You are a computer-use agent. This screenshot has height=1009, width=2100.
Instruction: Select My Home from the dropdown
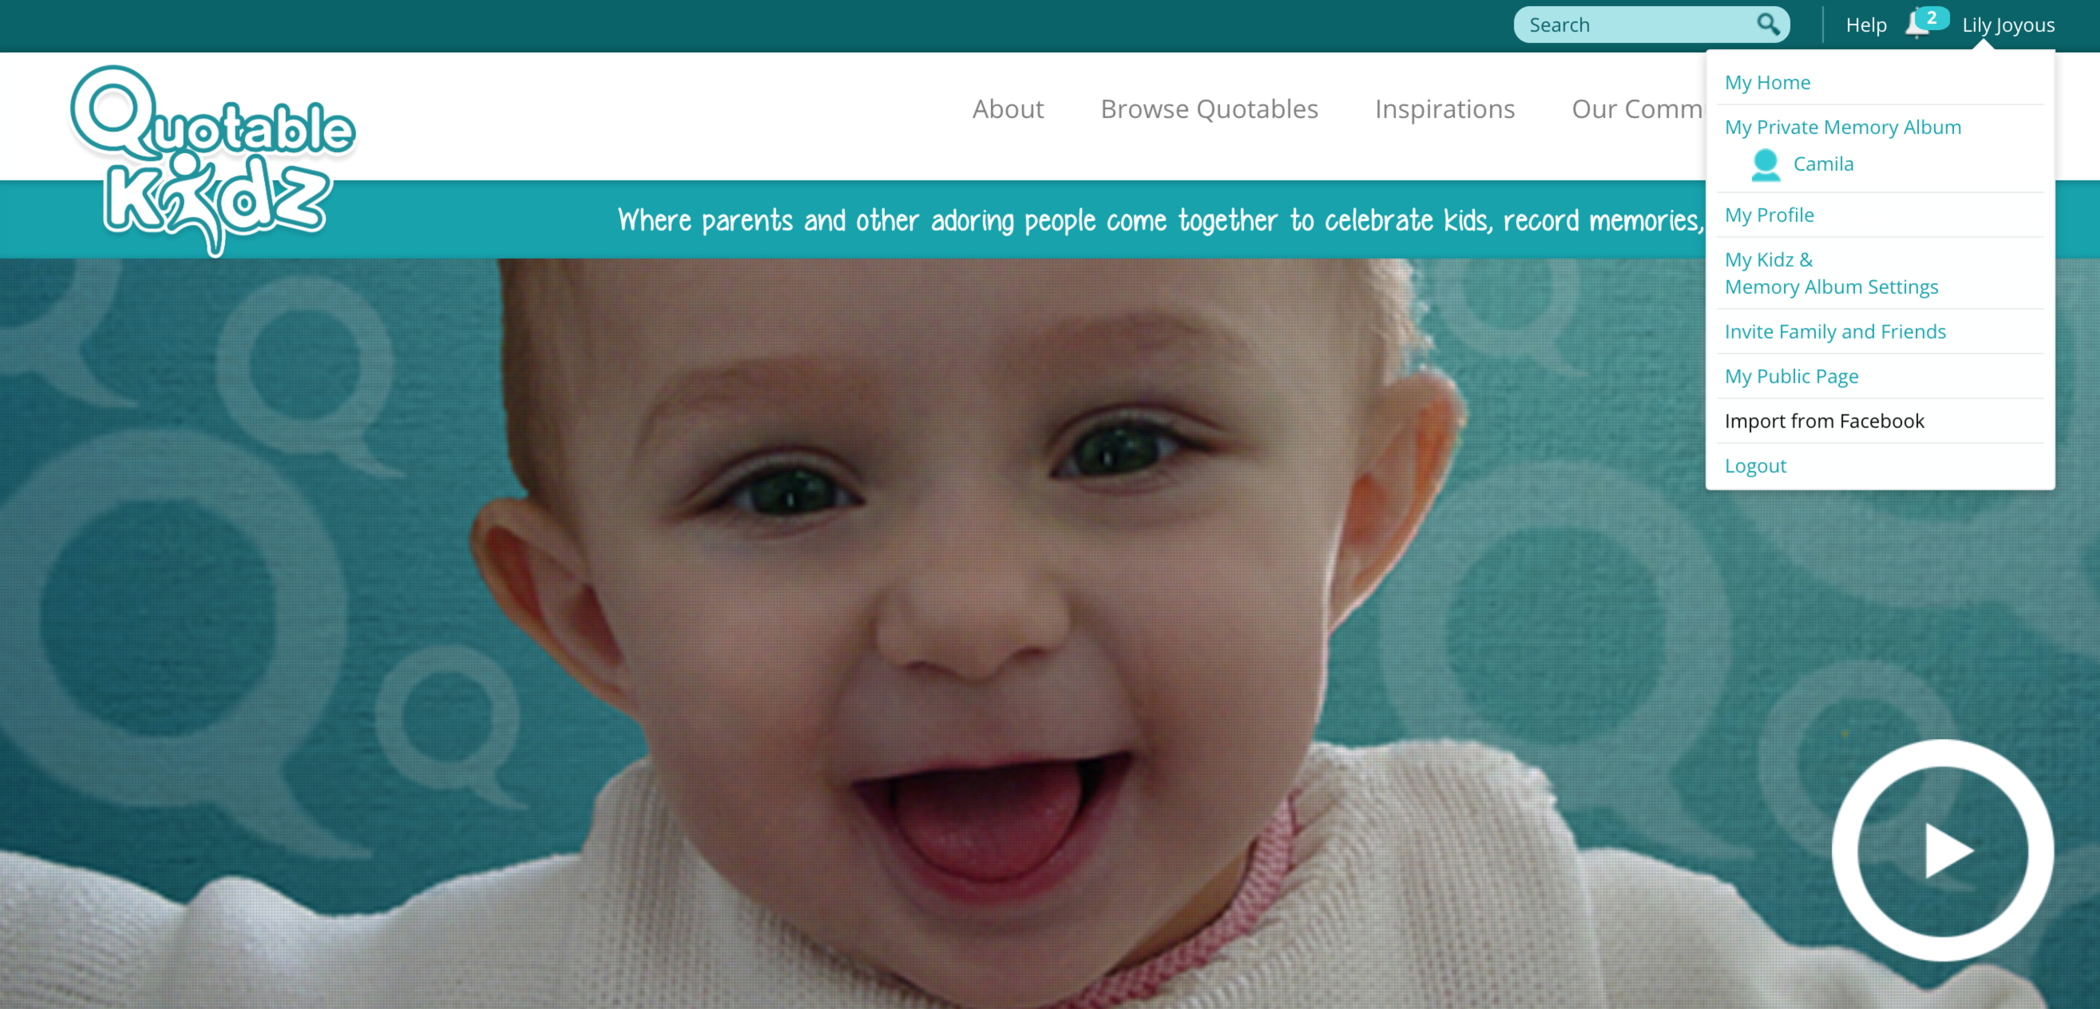[1767, 82]
